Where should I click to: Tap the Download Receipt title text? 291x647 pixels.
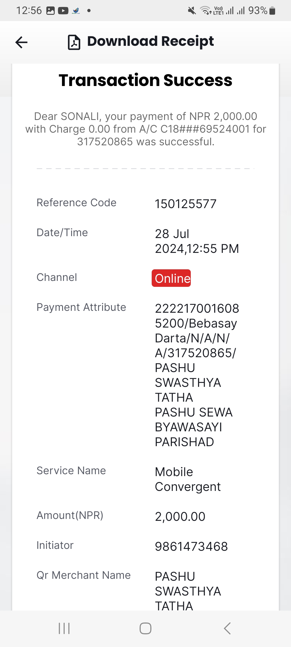pyautogui.click(x=150, y=41)
